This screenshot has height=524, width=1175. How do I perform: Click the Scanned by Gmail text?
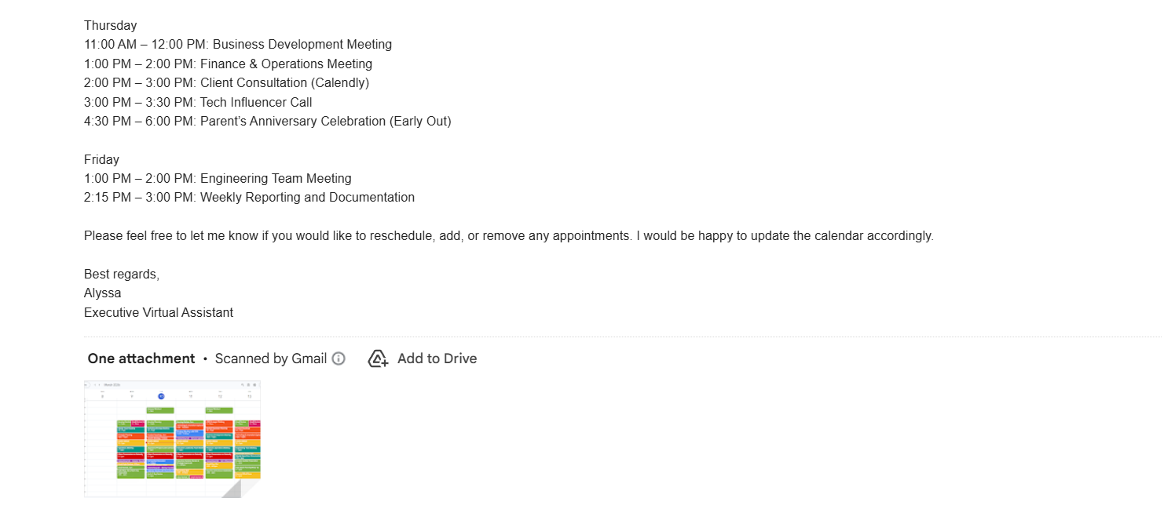point(270,358)
